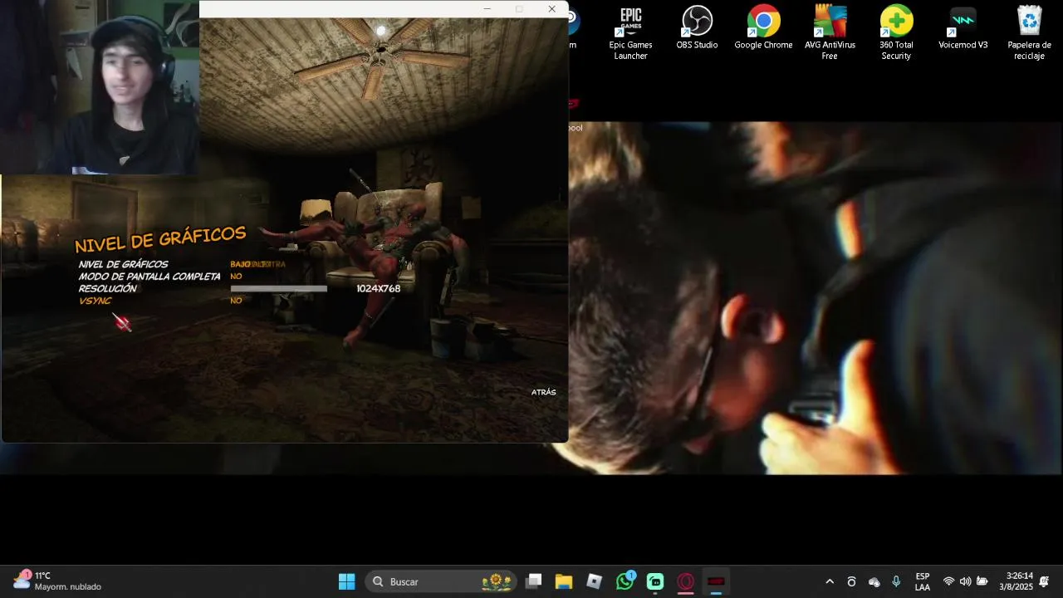Open Epic Games Launcher desktop shortcut

(630, 33)
